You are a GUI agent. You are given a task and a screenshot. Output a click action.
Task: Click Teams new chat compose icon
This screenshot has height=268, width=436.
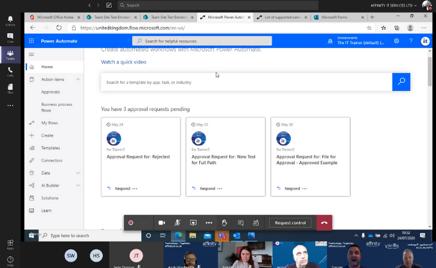click(x=109, y=5)
